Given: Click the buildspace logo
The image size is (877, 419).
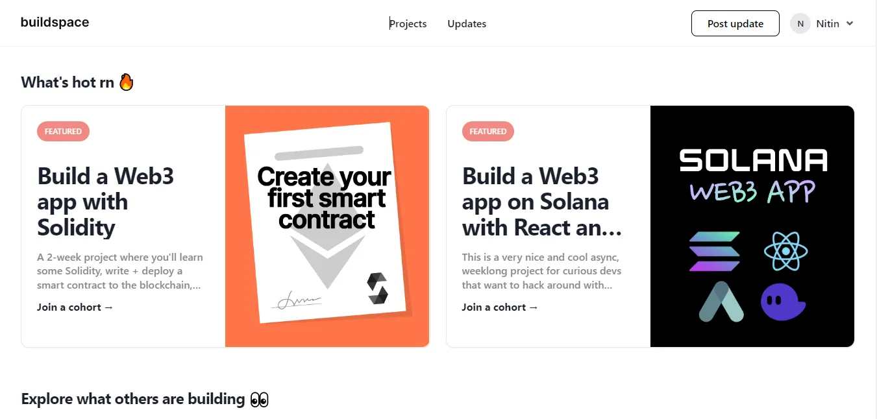Looking at the screenshot, I should [x=55, y=23].
